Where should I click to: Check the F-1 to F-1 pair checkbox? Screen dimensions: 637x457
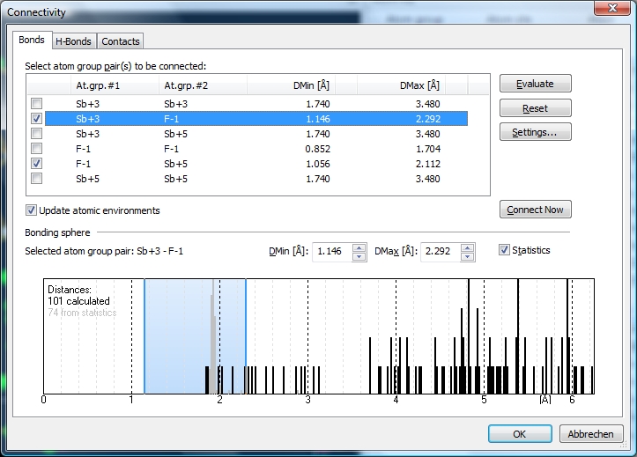(x=36, y=149)
